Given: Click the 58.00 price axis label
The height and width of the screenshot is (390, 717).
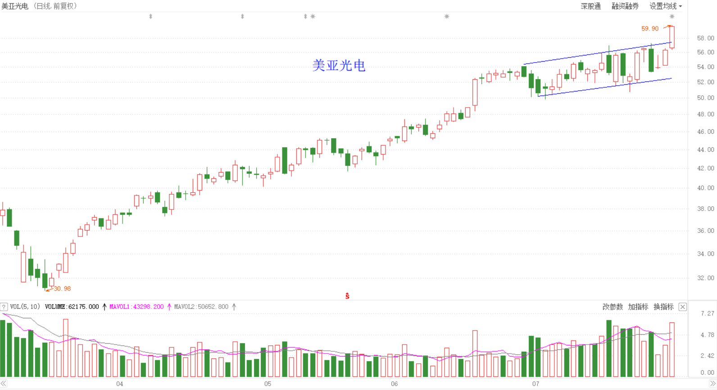Looking at the screenshot, I should click(x=706, y=38).
